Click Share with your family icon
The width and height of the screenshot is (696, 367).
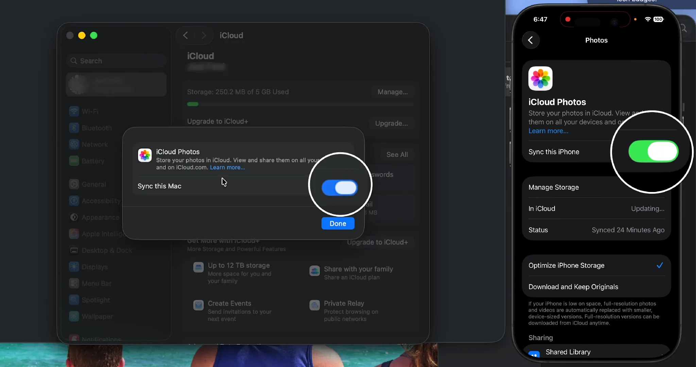tap(315, 271)
